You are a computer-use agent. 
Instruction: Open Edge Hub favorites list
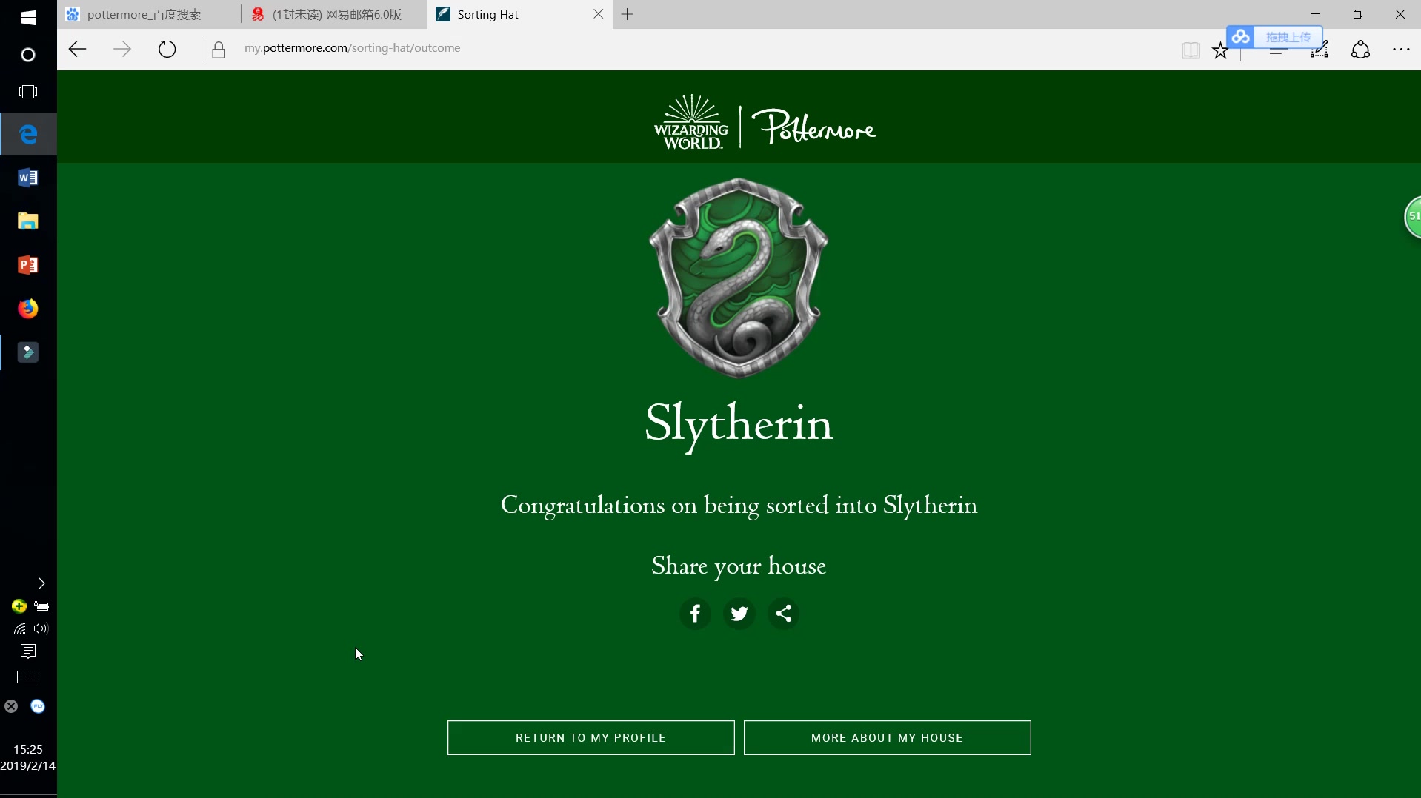(1277, 50)
